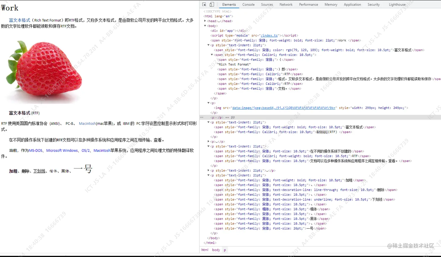This screenshot has height=257, width=441.
Task: Select the html lang="en" node
Action: (218, 16)
